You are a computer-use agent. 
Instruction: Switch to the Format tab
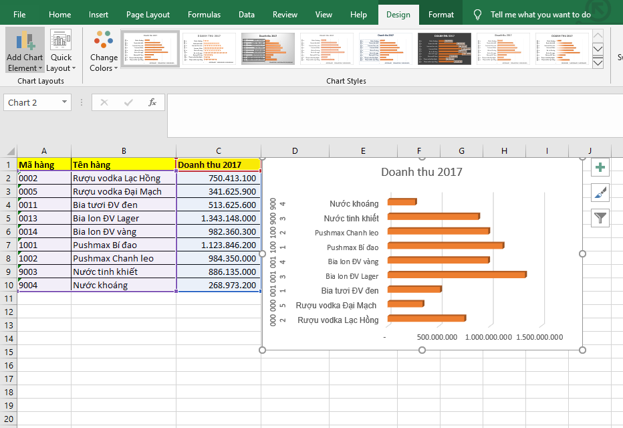point(441,15)
